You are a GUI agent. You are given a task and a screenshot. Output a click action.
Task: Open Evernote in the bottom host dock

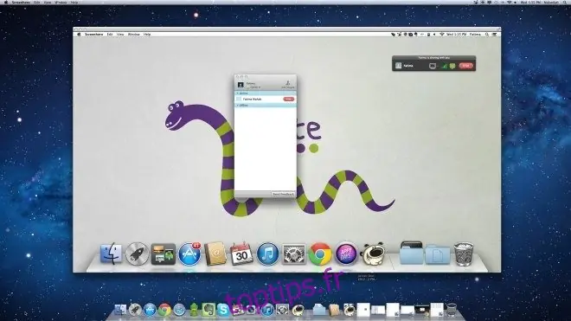(x=209, y=310)
